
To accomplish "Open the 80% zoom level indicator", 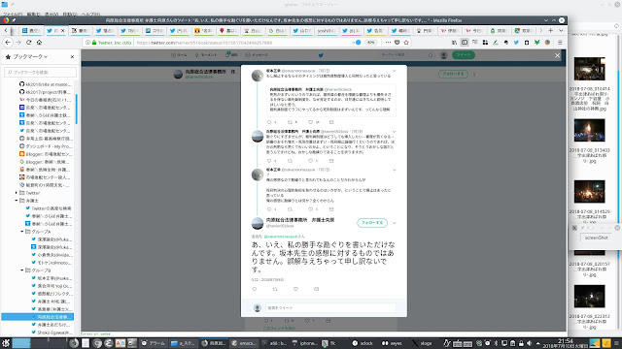I will 370,43.
